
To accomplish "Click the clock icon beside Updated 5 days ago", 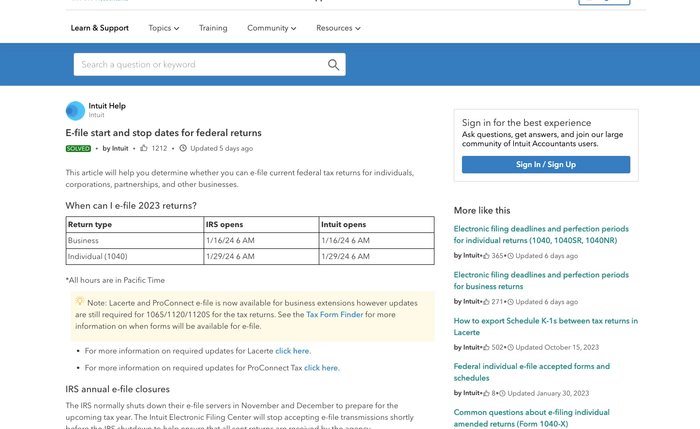I will [183, 148].
